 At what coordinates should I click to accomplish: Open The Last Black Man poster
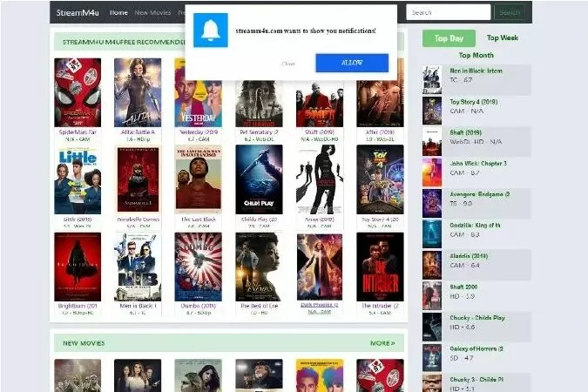click(198, 179)
